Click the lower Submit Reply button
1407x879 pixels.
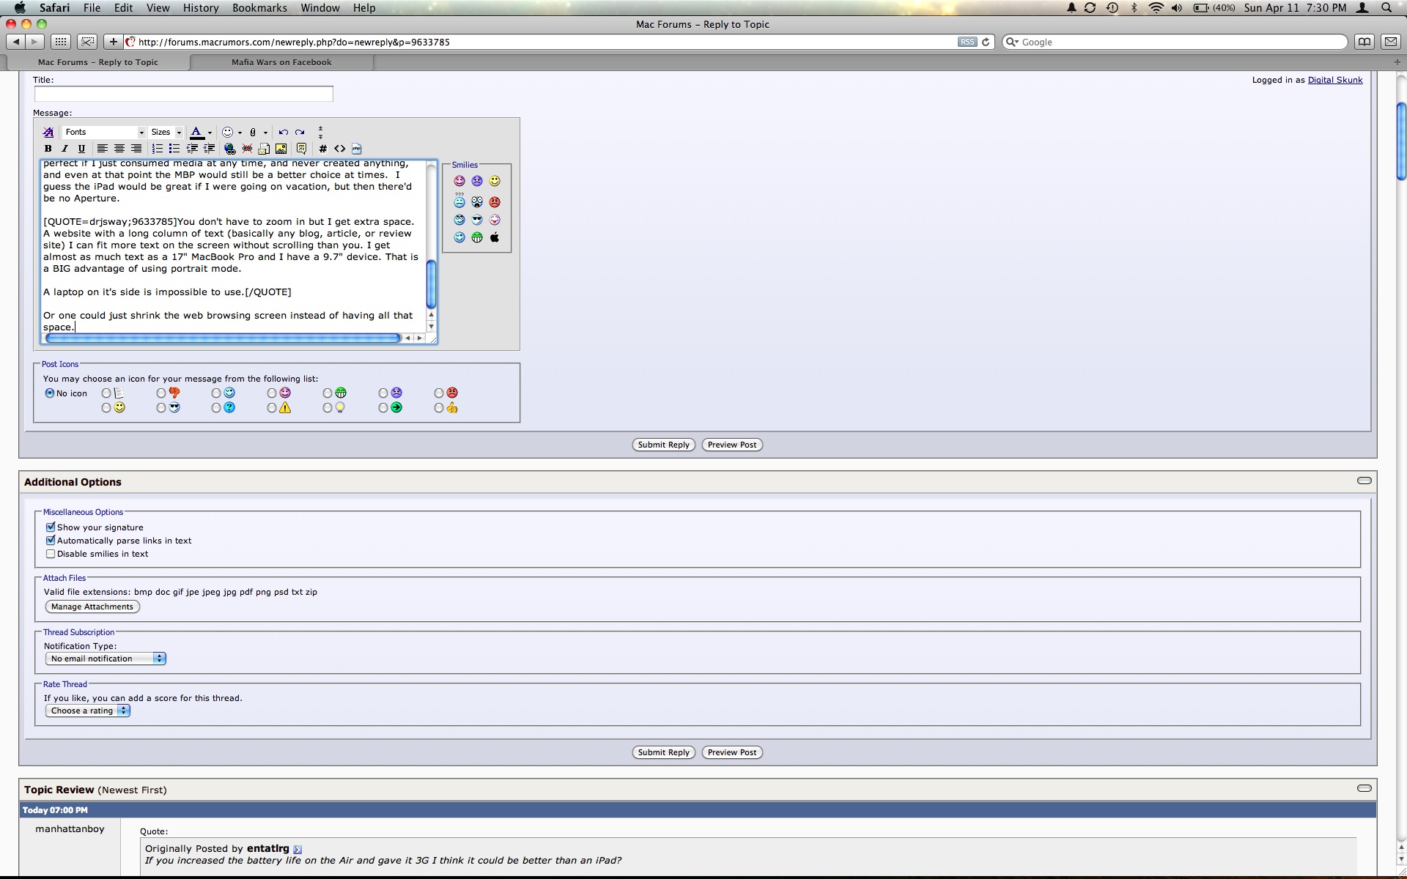[663, 752]
